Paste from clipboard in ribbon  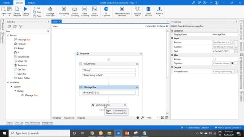(37, 16)
